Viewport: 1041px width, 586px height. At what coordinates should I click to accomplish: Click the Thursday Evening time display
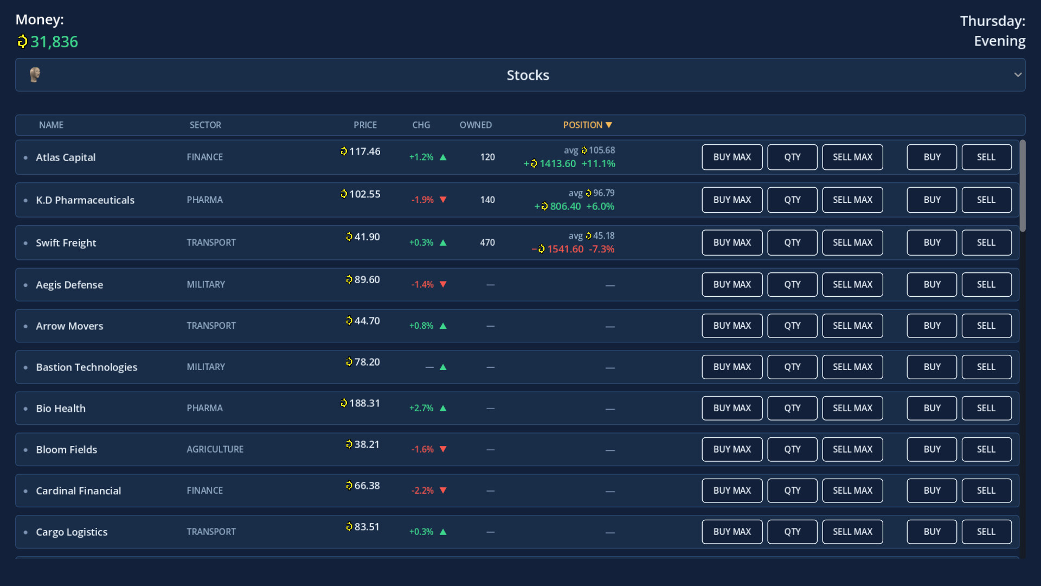click(x=993, y=31)
